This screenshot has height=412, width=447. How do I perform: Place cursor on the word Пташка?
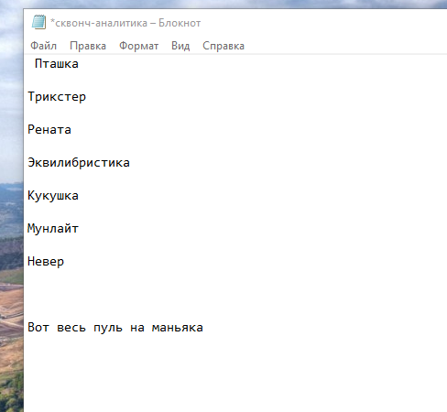point(57,63)
